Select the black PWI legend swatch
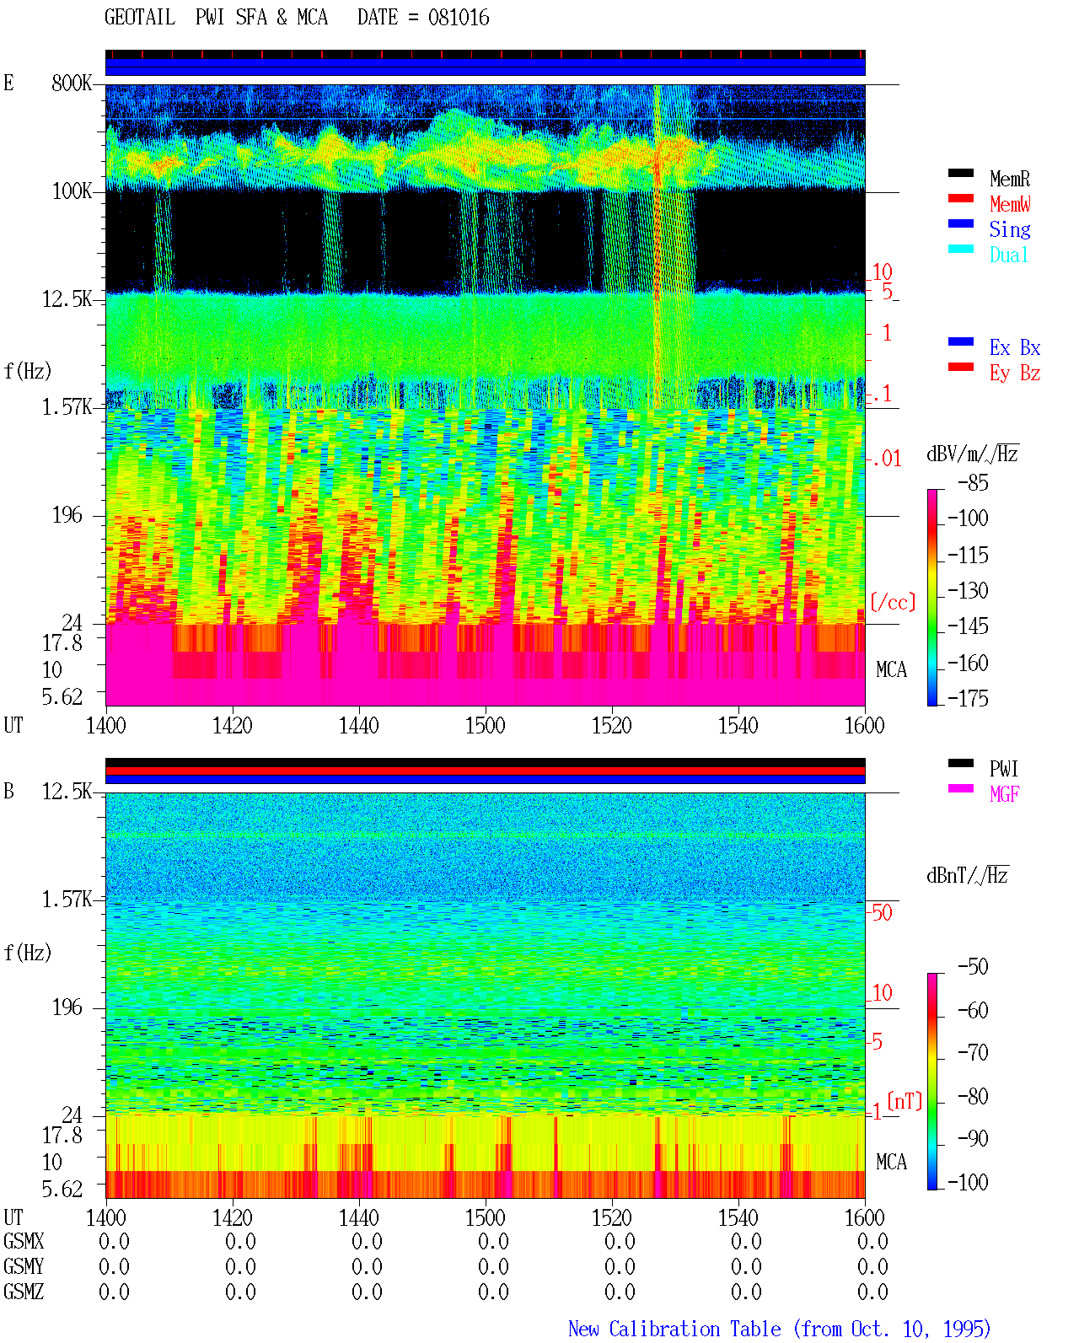The image size is (1079, 1343). coord(961,764)
